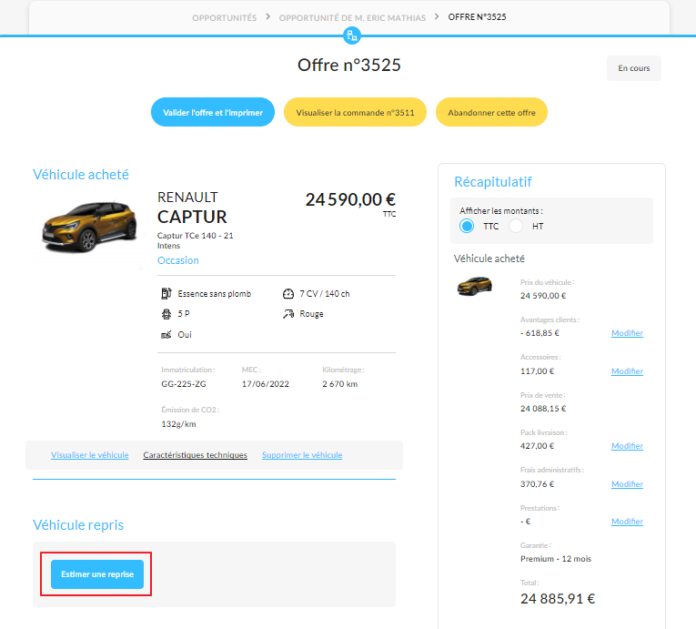Open Visualiser la commande n°3511
Viewport: 696px width, 629px height.
point(355,112)
